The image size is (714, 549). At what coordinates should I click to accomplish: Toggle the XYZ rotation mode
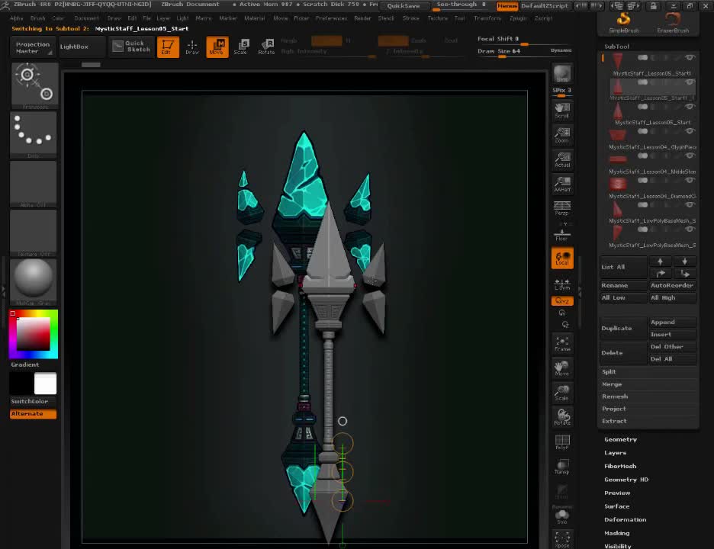click(x=562, y=301)
